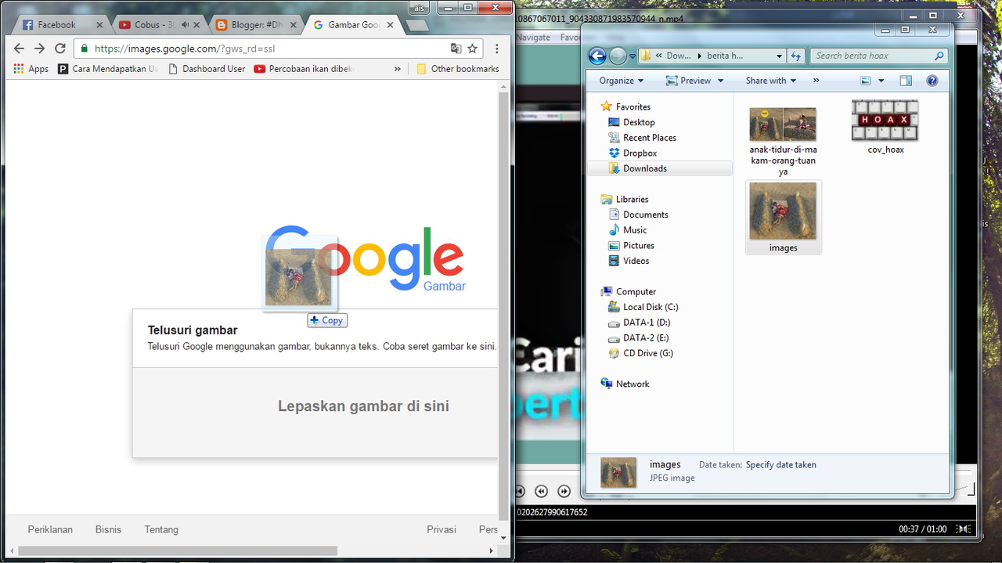Image resolution: width=1002 pixels, height=563 pixels.
Task: Click Explorer back button
Action: pyautogui.click(x=597, y=56)
